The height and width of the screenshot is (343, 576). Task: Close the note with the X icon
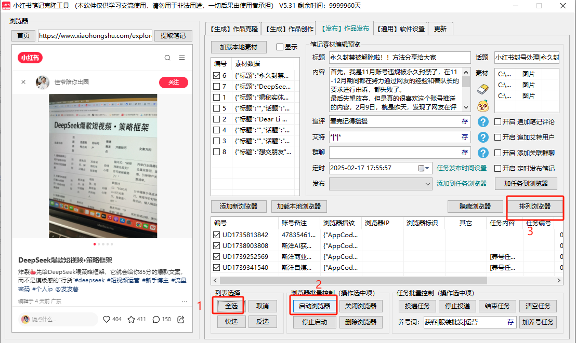coord(23,82)
